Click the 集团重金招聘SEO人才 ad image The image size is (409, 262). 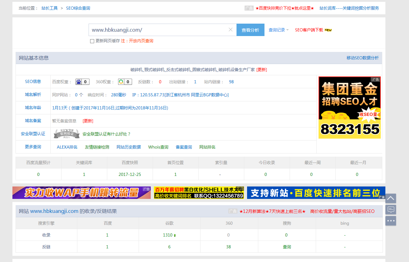tap(350, 108)
